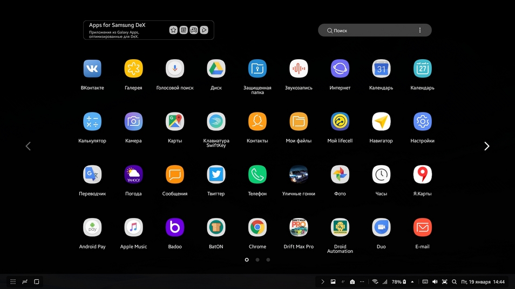Open the Камера app
The height and width of the screenshot is (289, 515).
[133, 122]
